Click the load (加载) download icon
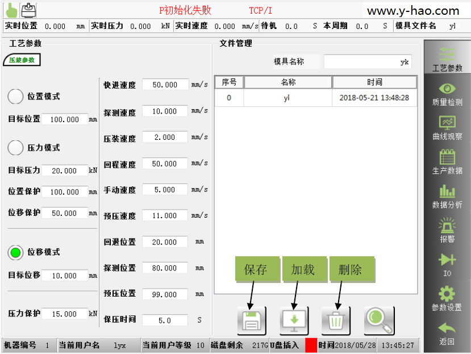 pyautogui.click(x=294, y=321)
